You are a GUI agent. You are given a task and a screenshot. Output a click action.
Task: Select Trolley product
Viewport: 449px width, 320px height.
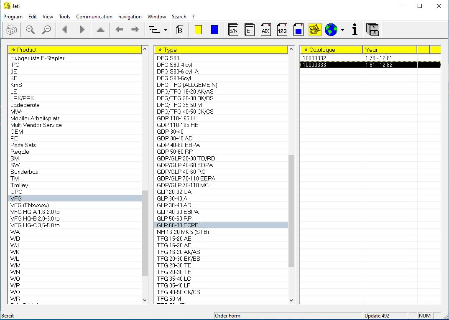click(x=75, y=185)
